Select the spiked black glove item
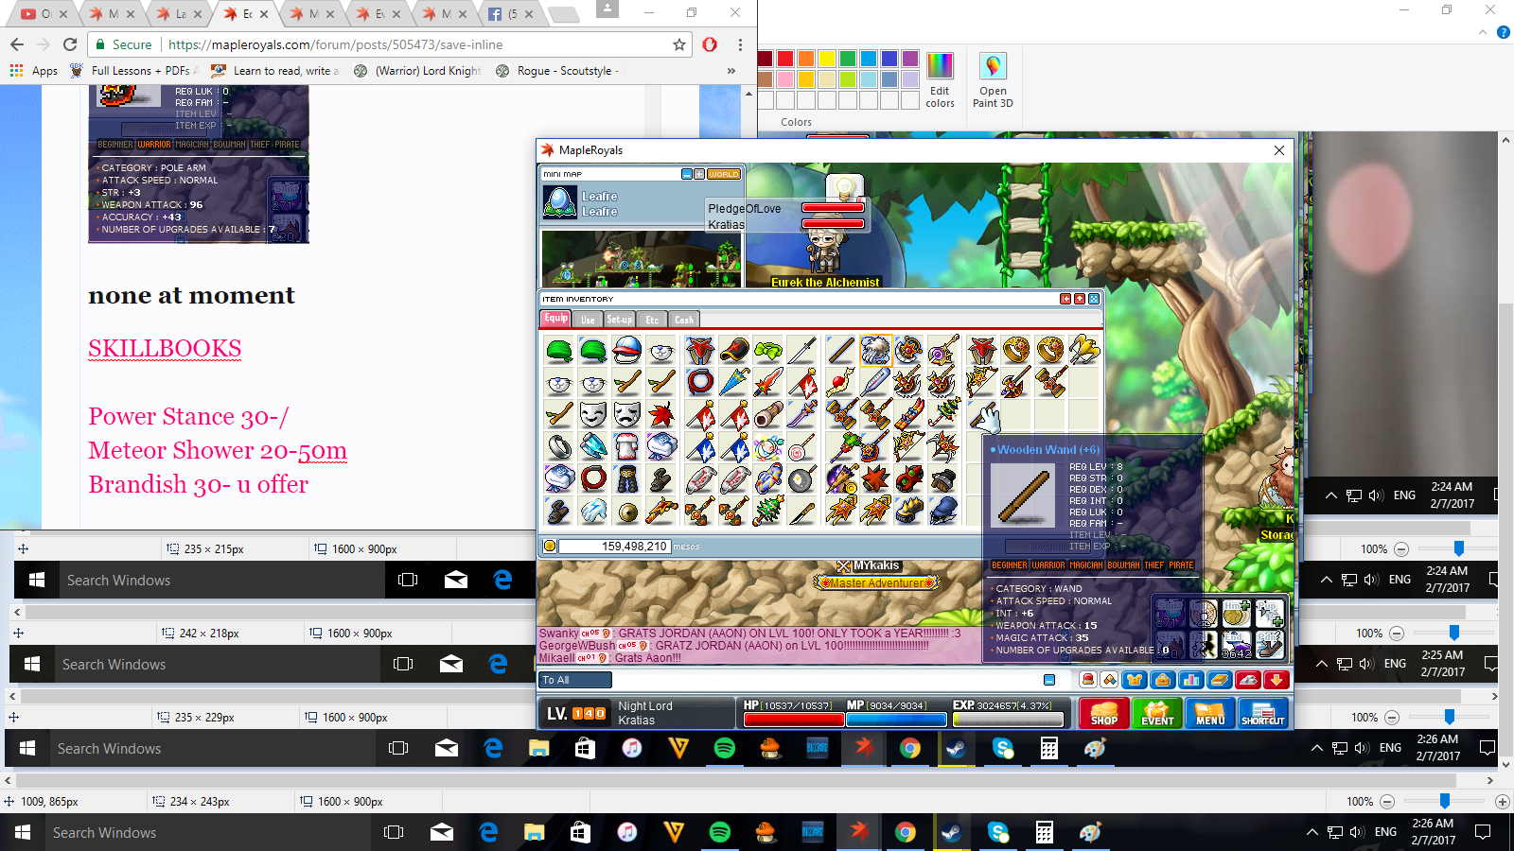 click(909, 510)
